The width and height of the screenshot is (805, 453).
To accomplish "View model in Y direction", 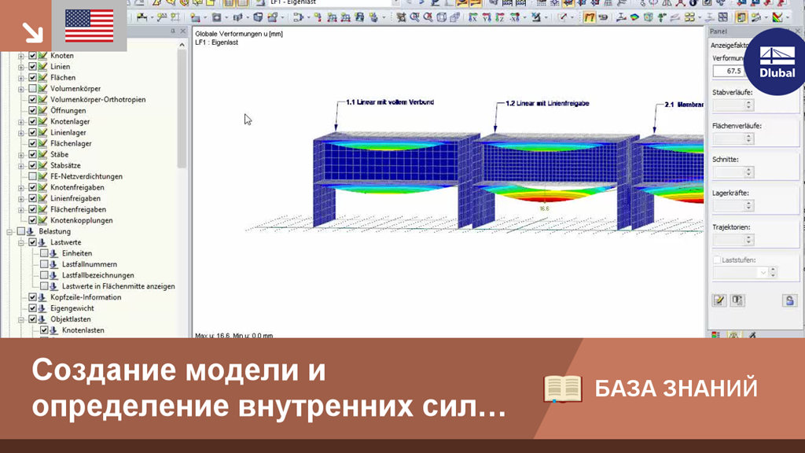I will pos(487,17).
